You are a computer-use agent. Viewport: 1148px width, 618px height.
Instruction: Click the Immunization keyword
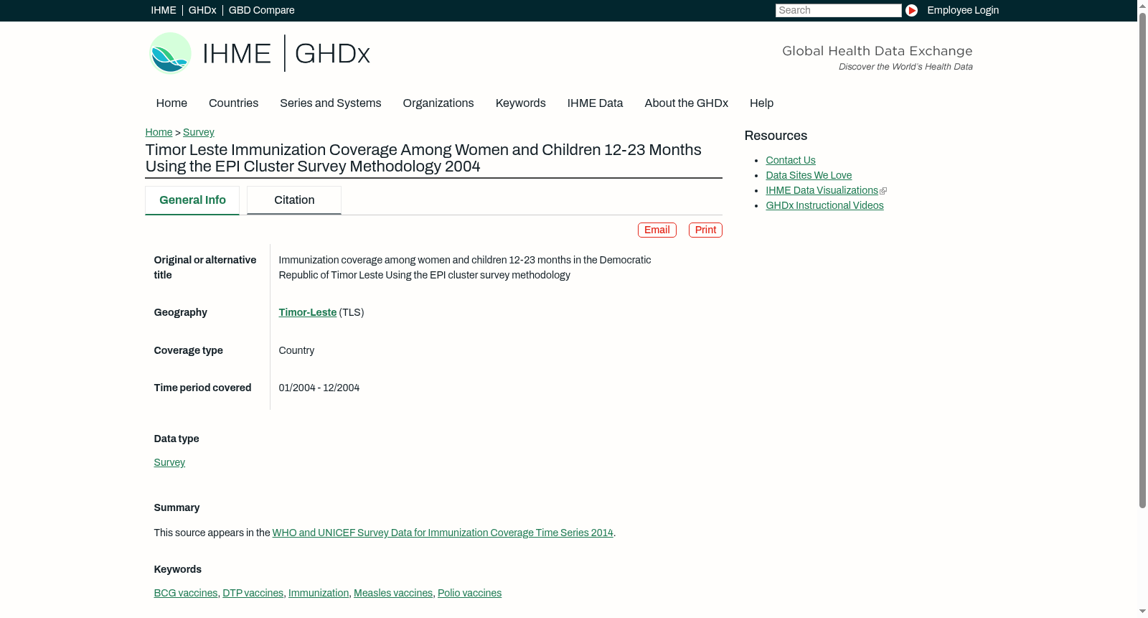tap(319, 593)
